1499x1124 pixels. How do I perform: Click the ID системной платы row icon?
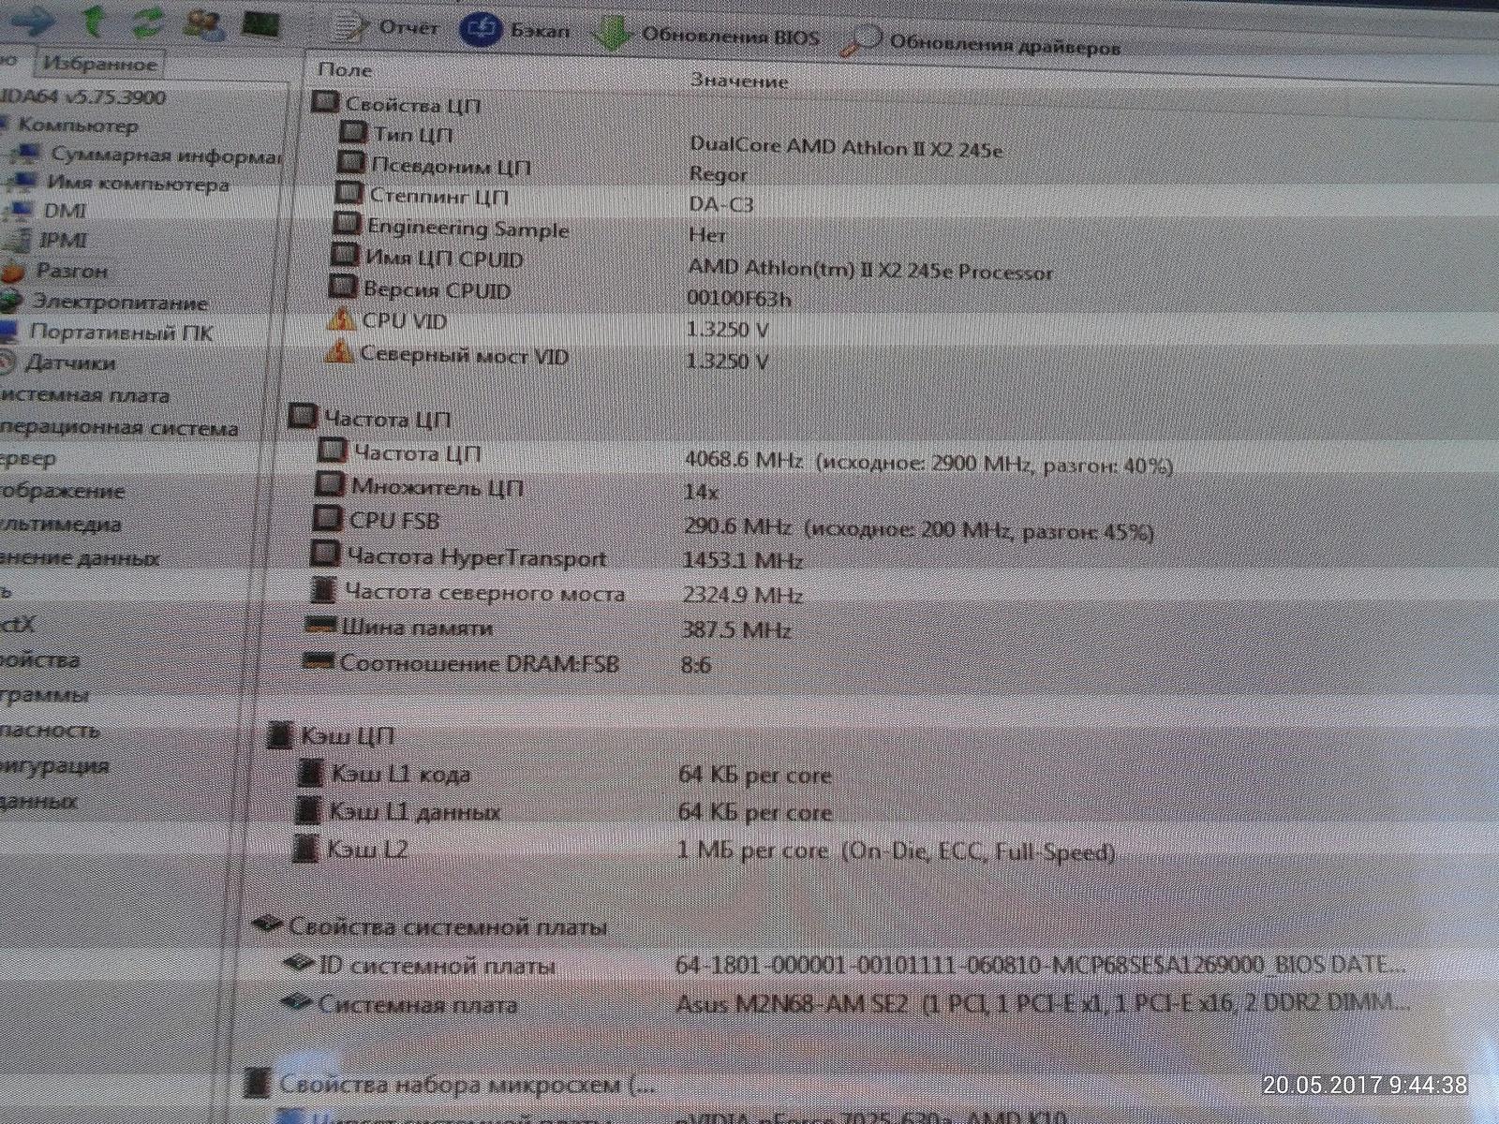[x=298, y=963]
